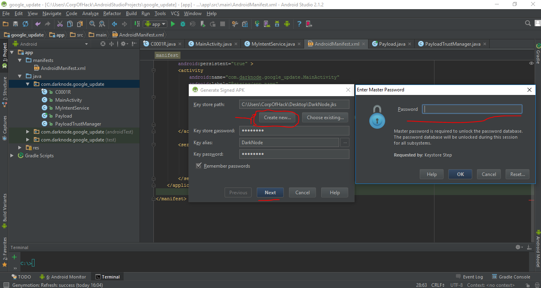Click the Choose existing... button

click(x=325, y=118)
